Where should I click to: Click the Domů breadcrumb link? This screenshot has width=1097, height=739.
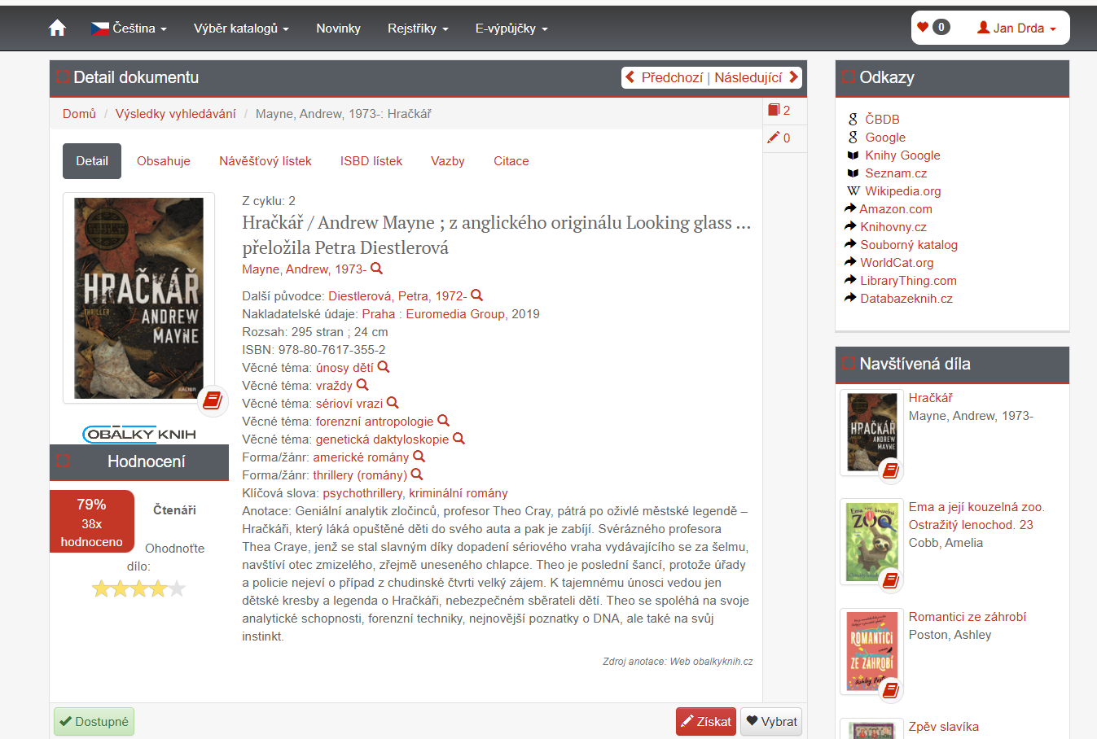[79, 114]
